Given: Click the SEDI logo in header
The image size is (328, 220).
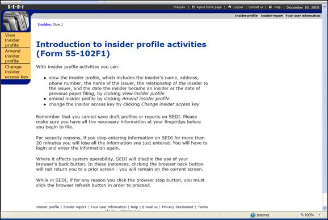Looking at the screenshot, I should 16,7.
